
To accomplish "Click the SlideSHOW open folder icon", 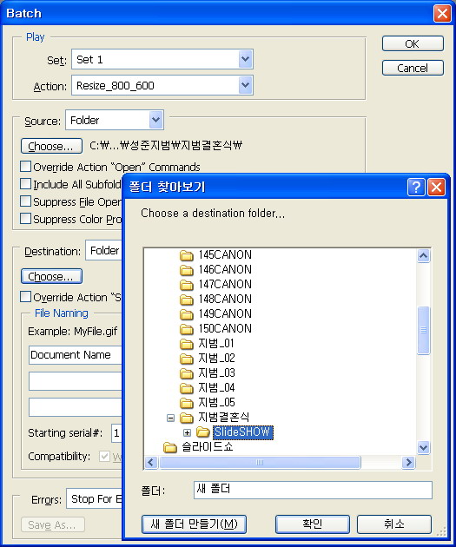I will (x=202, y=432).
